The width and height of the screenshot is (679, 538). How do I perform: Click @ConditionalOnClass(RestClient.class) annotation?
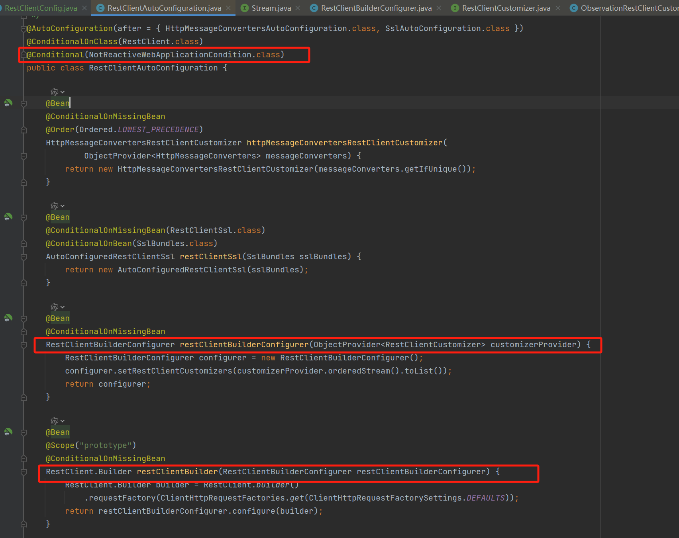(x=115, y=41)
